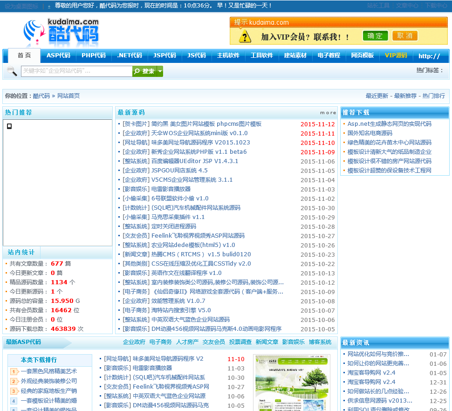Open the VIP源码 navigation tab
This screenshot has height=411, width=452.
396,55
